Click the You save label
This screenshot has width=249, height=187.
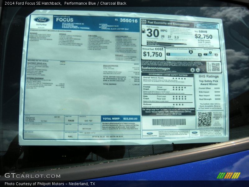point(201,31)
